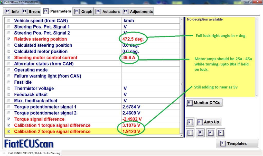Open the Templates button
Image resolution: width=263 pixels, height=156 pixels.
click(x=237, y=144)
